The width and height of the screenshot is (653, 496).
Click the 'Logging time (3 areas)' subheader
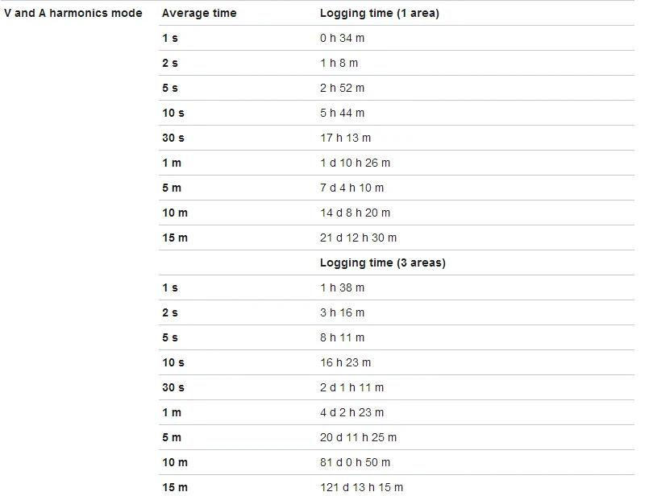[383, 263]
